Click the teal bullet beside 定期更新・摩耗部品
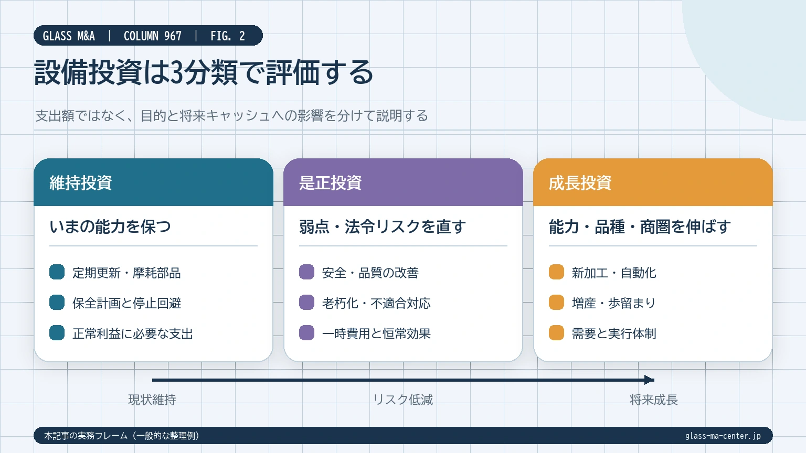Screen dimensions: 806x453 pos(57,272)
